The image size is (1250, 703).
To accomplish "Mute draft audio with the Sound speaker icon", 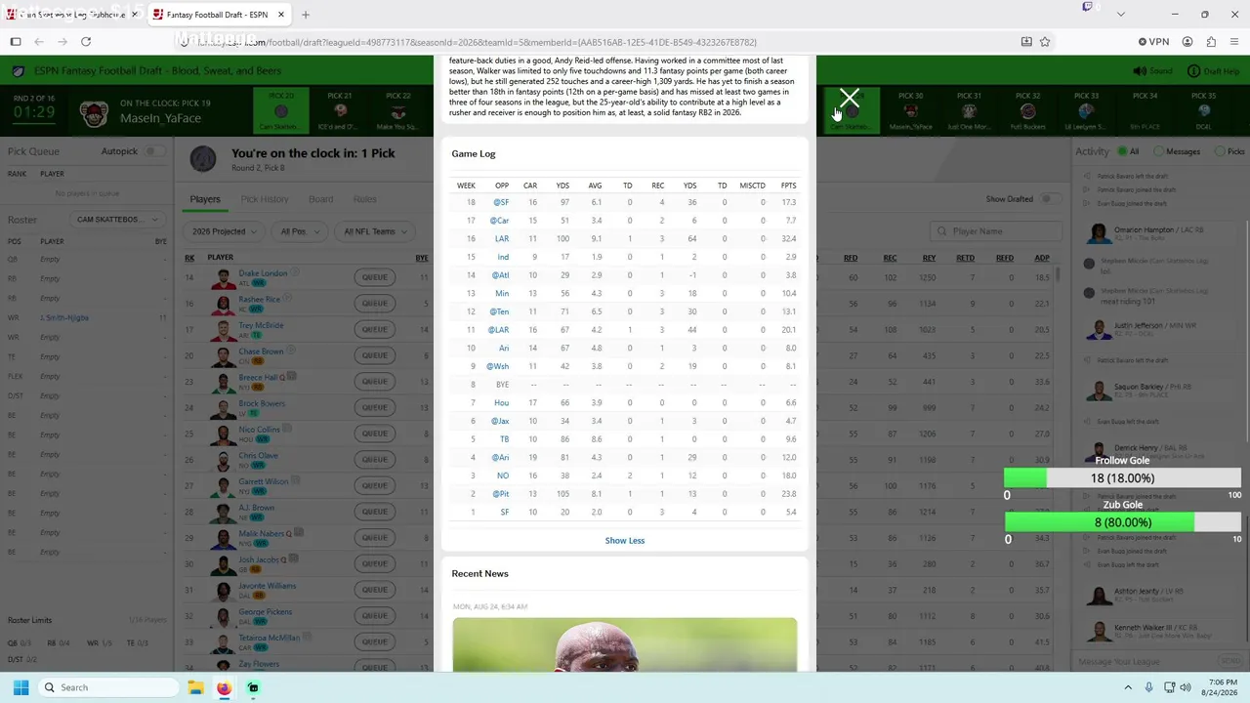I will pyautogui.click(x=1140, y=71).
